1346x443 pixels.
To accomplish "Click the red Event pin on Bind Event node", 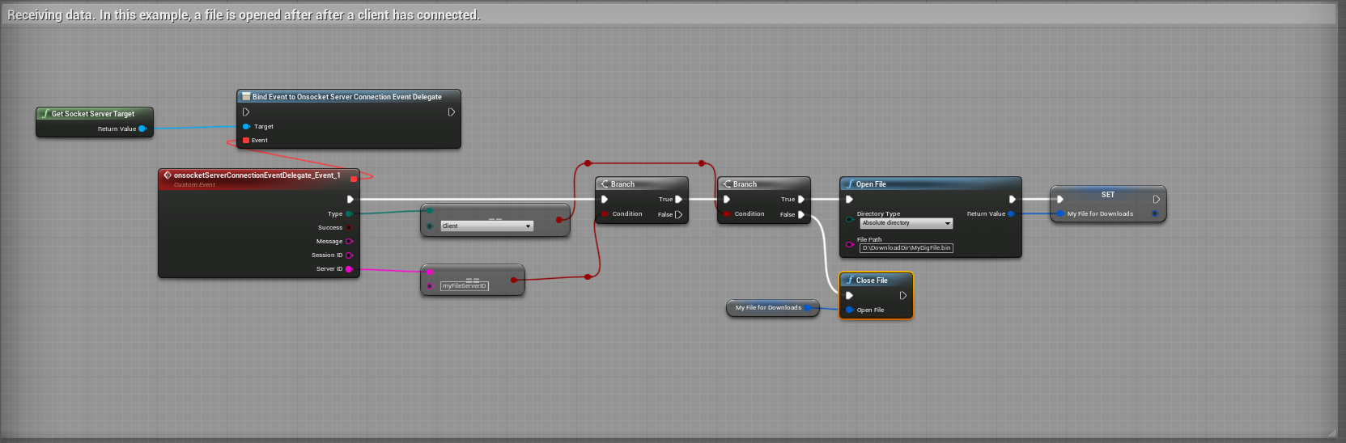I will (246, 141).
